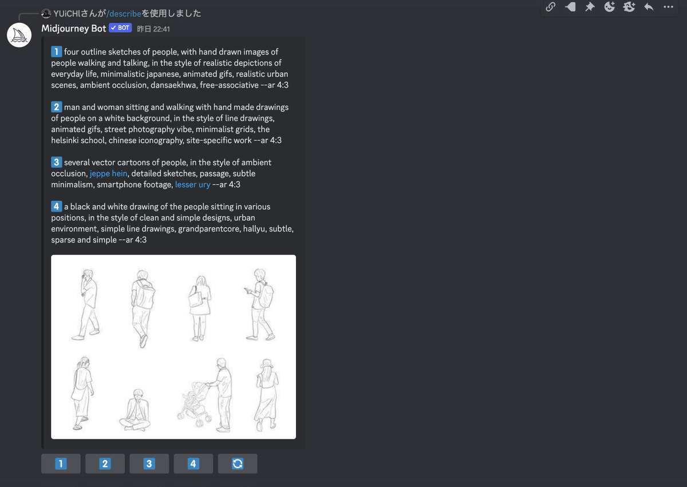Image resolution: width=687 pixels, height=487 pixels.
Task: Click the YUiCHI username in reply line
Action: (68, 13)
